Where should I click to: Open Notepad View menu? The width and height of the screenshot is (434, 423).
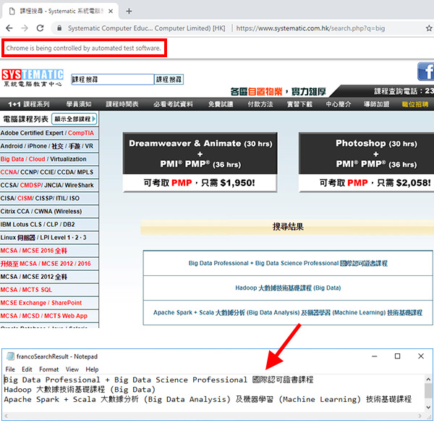[72, 369]
